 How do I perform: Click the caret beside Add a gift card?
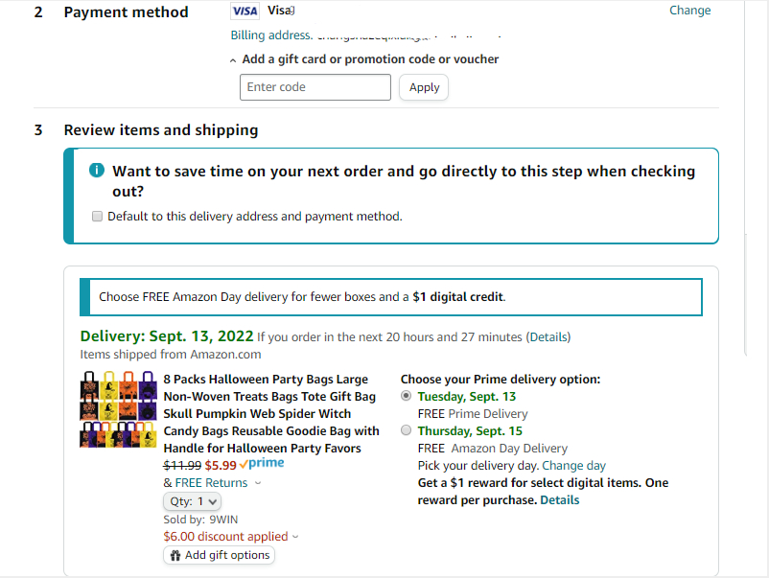pos(235,59)
